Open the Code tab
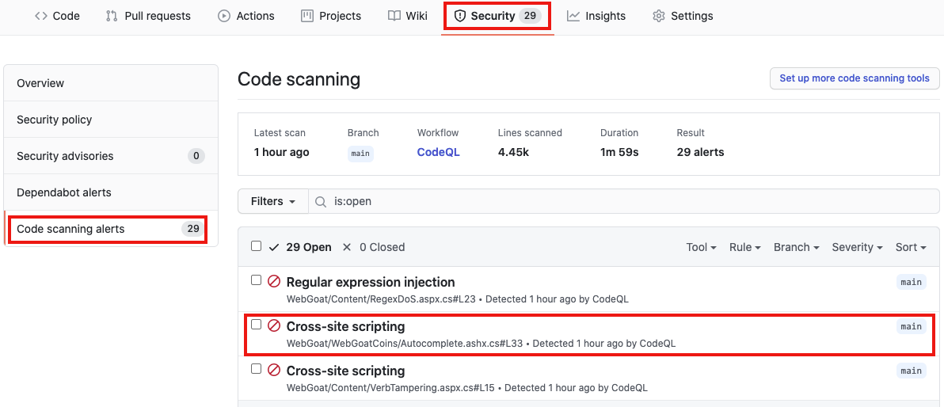 pyautogui.click(x=57, y=17)
